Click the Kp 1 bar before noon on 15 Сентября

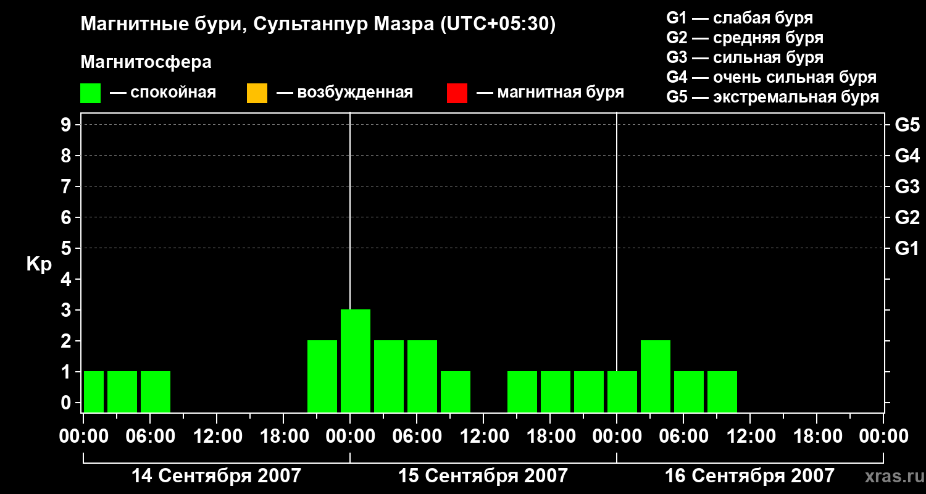tap(456, 391)
